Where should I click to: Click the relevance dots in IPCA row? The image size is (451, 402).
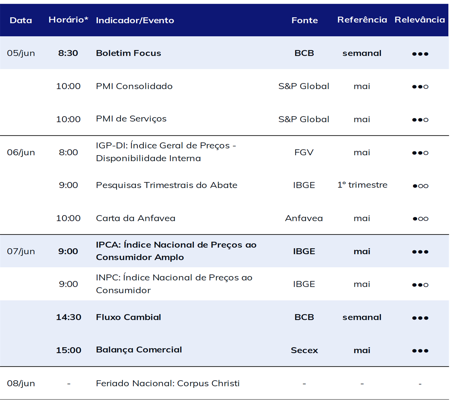(420, 252)
